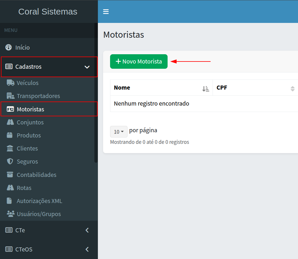Image resolution: width=298 pixels, height=259 pixels.
Task: Click the Seguros shield icon
Action: click(x=10, y=162)
